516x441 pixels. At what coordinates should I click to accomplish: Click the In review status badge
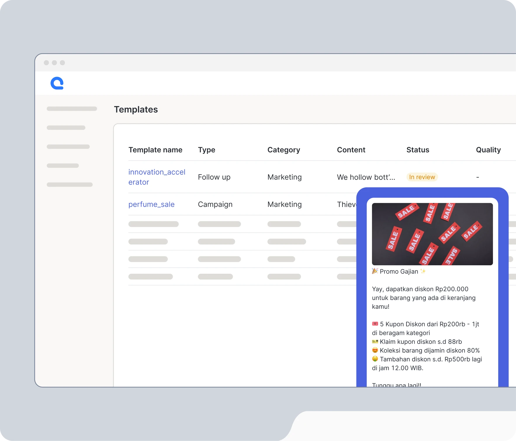(422, 177)
